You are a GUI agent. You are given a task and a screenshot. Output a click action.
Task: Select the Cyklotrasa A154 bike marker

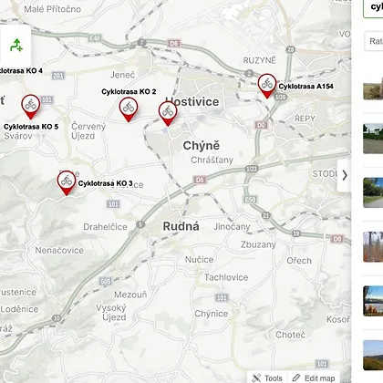[x=267, y=86]
